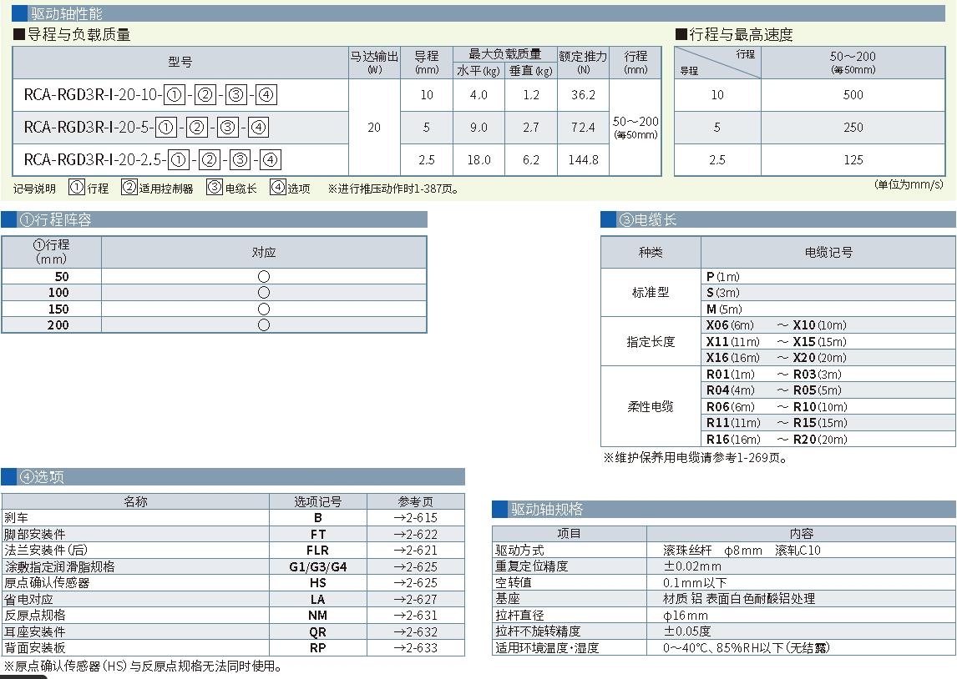957x679 pixels.
Task: Open reference page →2-627
Action: click(416, 599)
